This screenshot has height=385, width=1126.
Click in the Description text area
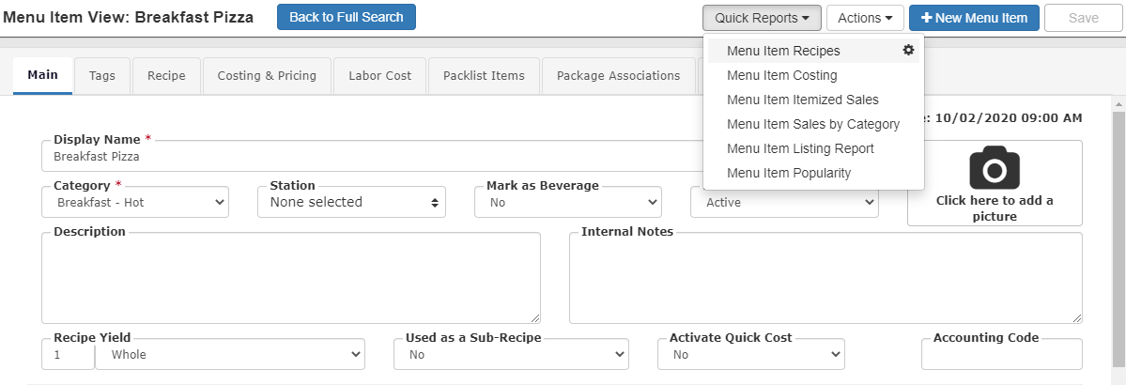coord(291,278)
